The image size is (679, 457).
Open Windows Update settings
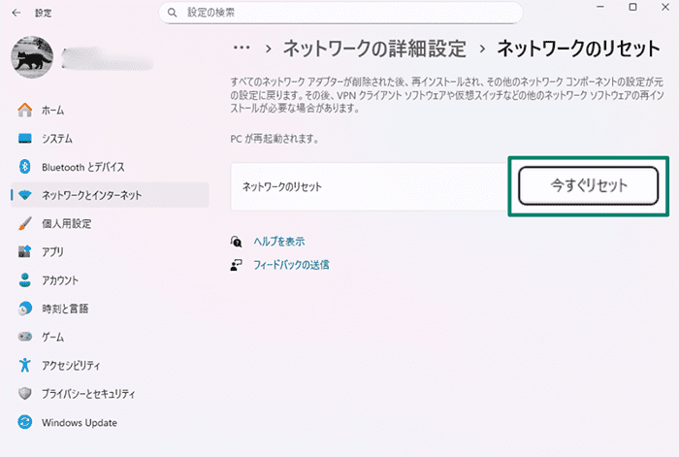click(x=110, y=422)
